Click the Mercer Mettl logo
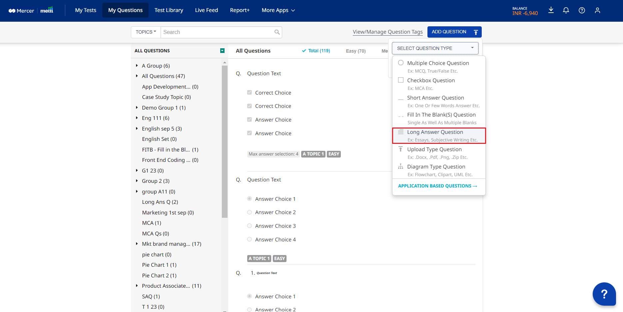 coord(31,11)
